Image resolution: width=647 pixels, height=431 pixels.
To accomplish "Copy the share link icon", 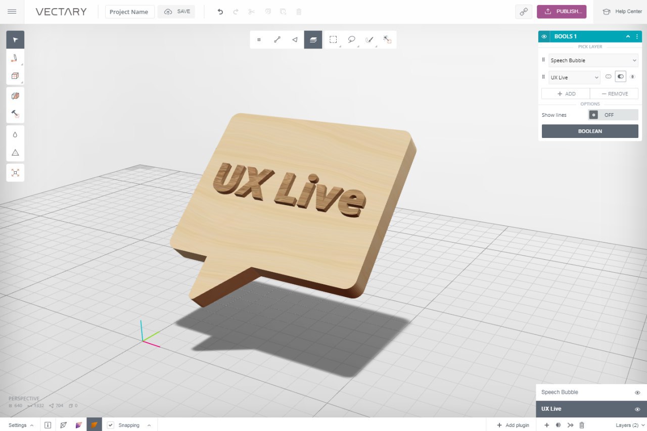I will point(524,12).
